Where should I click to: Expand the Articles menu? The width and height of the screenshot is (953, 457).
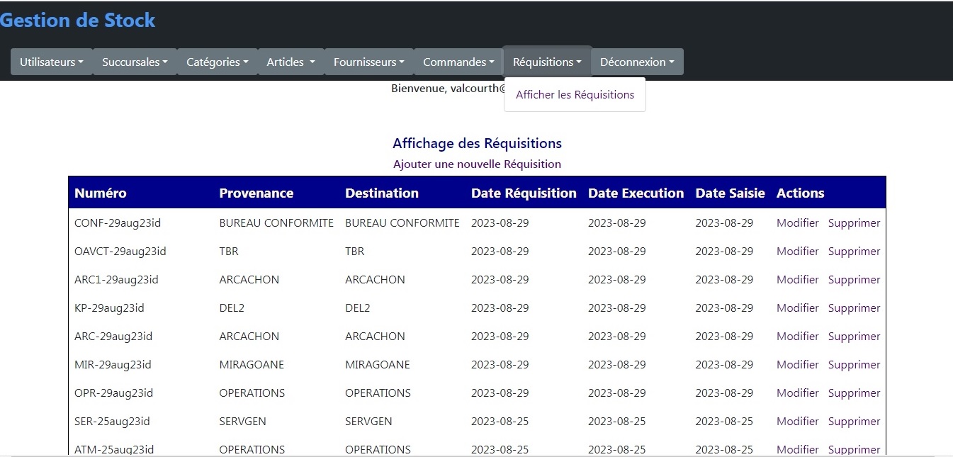pos(291,62)
